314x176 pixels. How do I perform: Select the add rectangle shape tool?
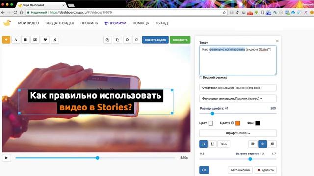pos(26,40)
